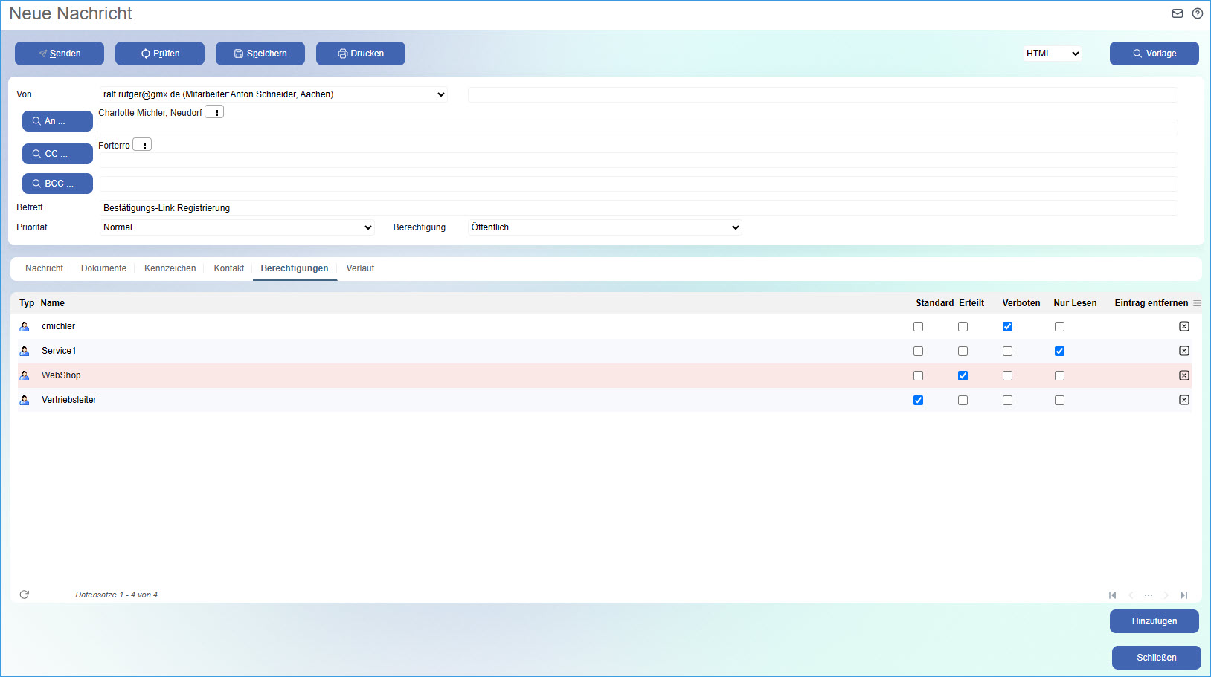Click the Senden button
Image resolution: width=1211 pixels, height=677 pixels.
(x=60, y=54)
